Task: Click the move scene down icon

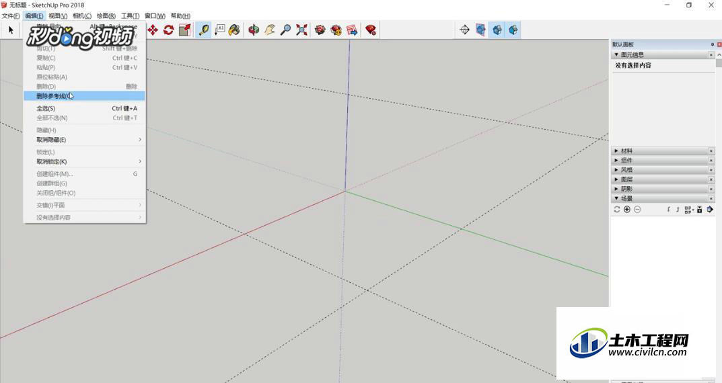Action: pyautogui.click(x=678, y=210)
